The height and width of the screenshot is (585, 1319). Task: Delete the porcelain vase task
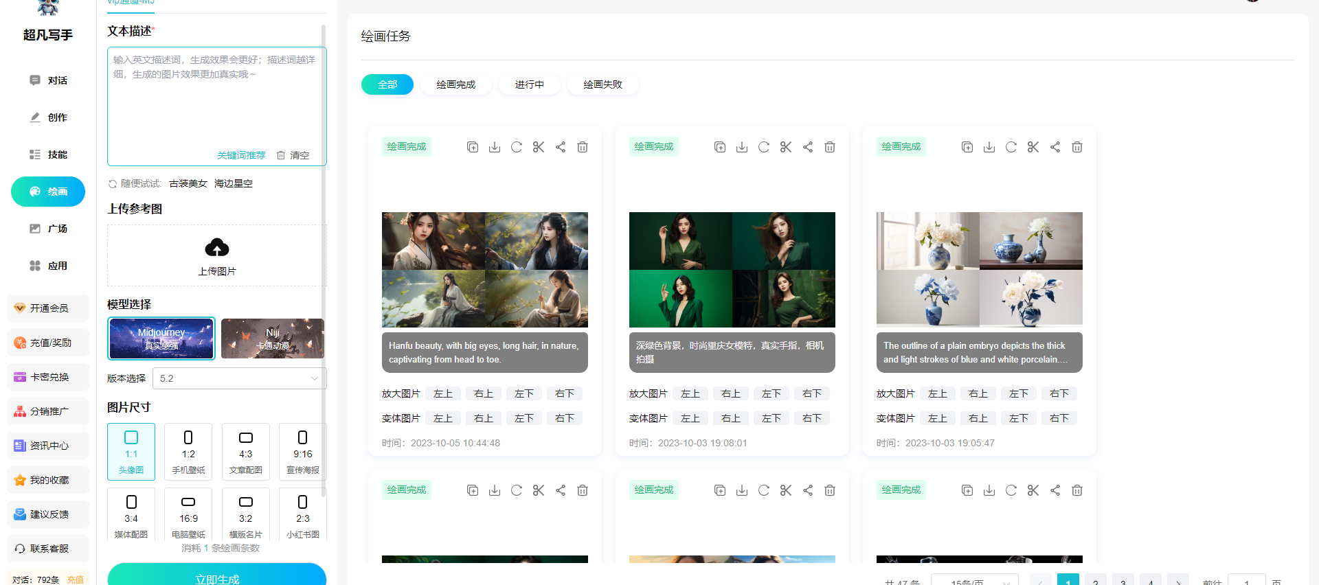1077,147
